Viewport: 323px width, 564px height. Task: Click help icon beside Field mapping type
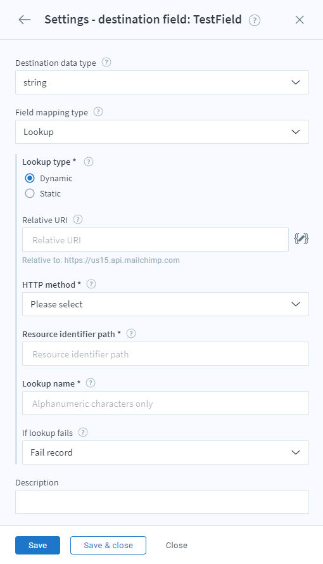point(98,112)
